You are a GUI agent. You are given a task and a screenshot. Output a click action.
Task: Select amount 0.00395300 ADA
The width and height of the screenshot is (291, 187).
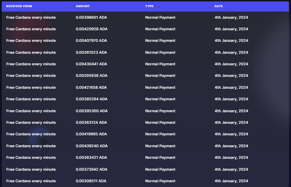92,111
